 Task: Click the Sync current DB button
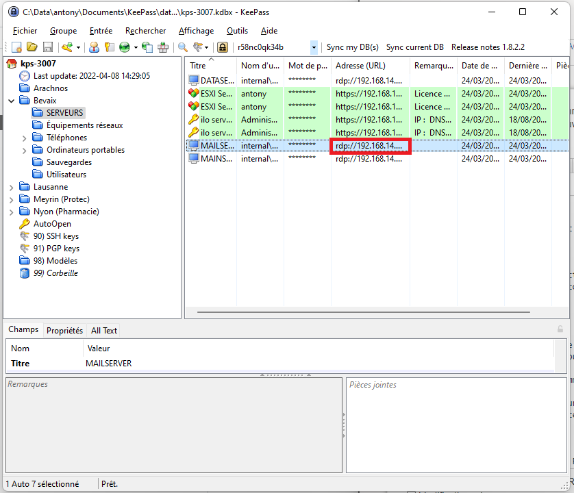point(415,47)
